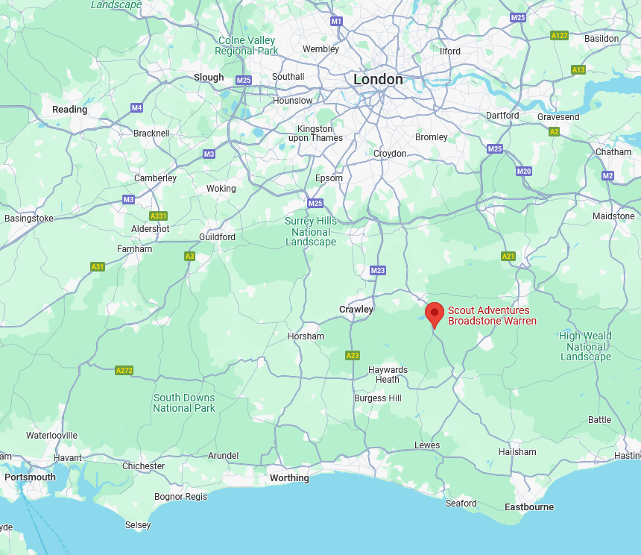This screenshot has width=641, height=555.
Task: Select South Downs National Park label
Action: tap(184, 403)
